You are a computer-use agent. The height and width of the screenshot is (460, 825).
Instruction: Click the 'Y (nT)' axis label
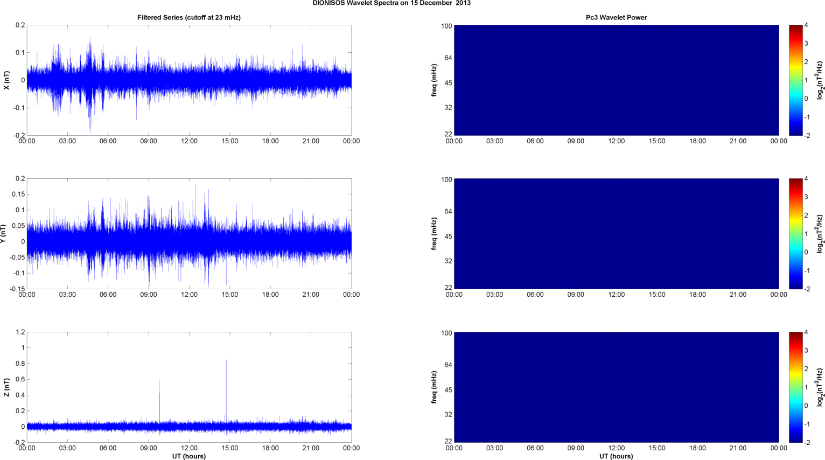pos(3,234)
